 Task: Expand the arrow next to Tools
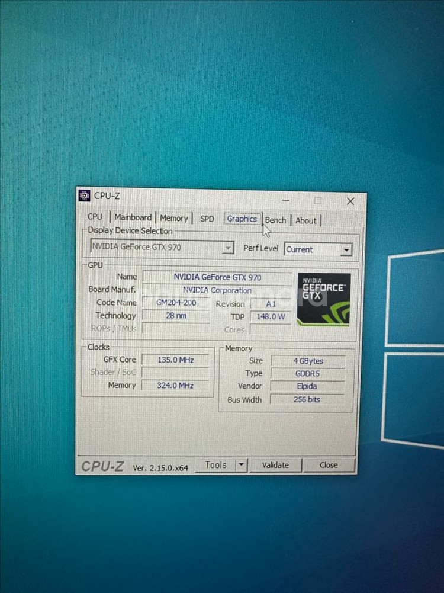point(241,465)
